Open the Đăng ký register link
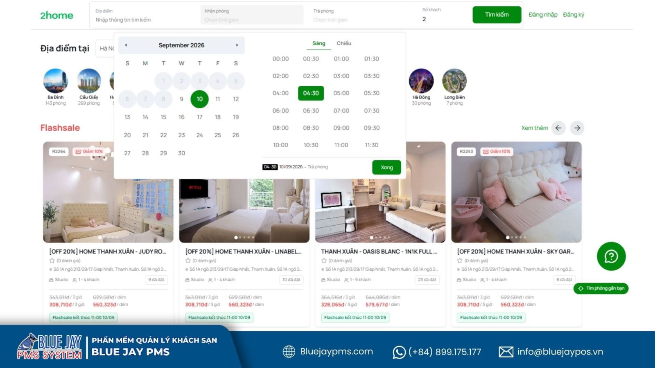655x368 pixels. pos(574,15)
